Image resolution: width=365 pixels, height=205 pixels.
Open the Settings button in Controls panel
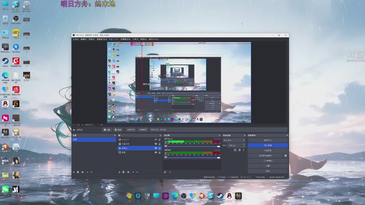(268, 166)
